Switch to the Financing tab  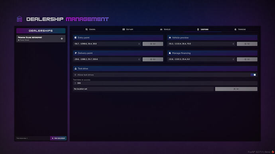tap(240, 29)
